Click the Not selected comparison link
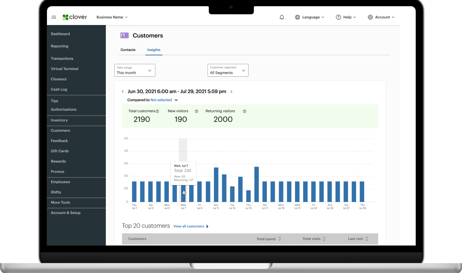This screenshot has width=462, height=273. tap(161, 100)
